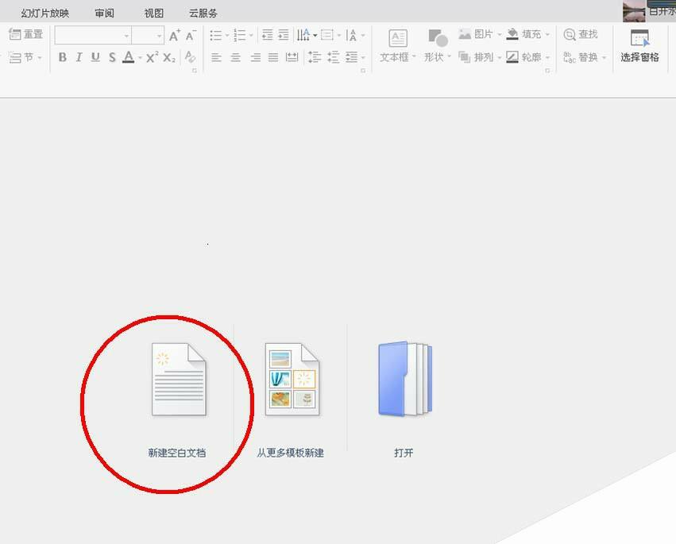
Task: Toggle italic formatting
Action: [79, 57]
